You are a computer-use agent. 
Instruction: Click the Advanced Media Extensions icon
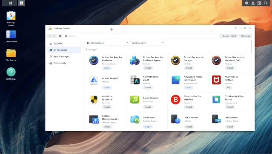175,80
